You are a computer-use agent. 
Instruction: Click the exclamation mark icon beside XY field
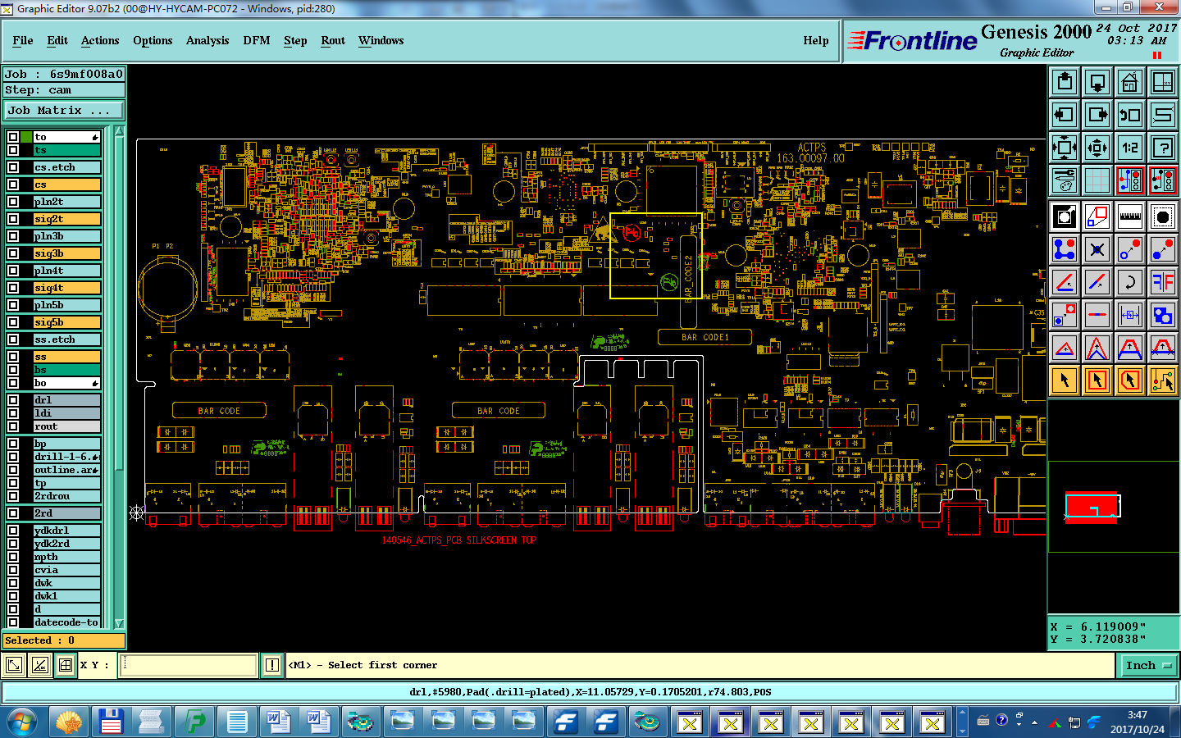pos(272,665)
